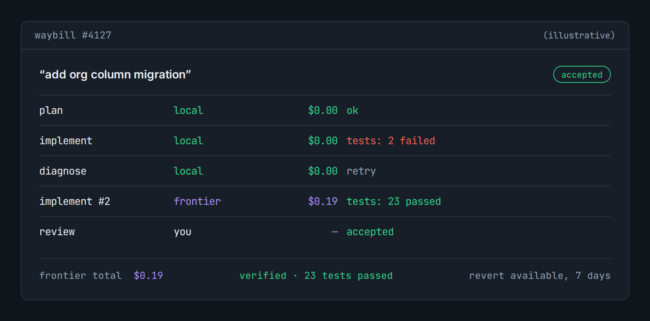Click the plan step name
Viewport: 650px width, 321px height.
click(51, 111)
